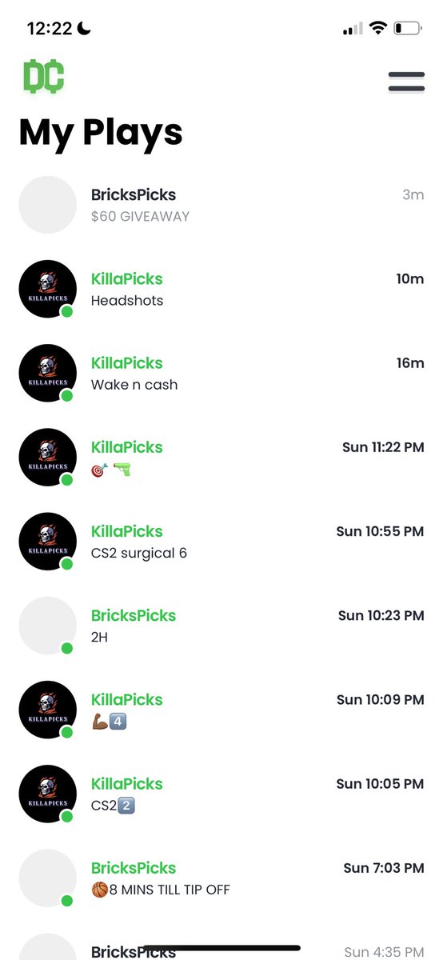Screen dimensions: 443x960
Task: Tap the Sun 4:35 PM BricksPicks entry
Action: [x=221, y=946]
